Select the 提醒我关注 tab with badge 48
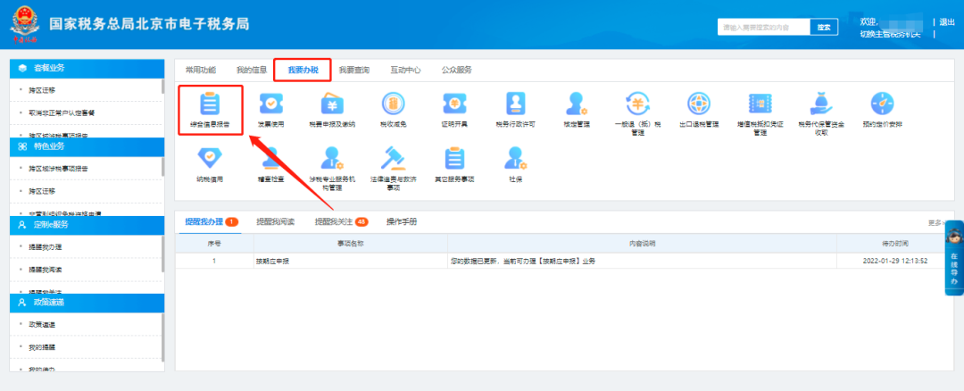The image size is (964, 391). click(x=342, y=222)
